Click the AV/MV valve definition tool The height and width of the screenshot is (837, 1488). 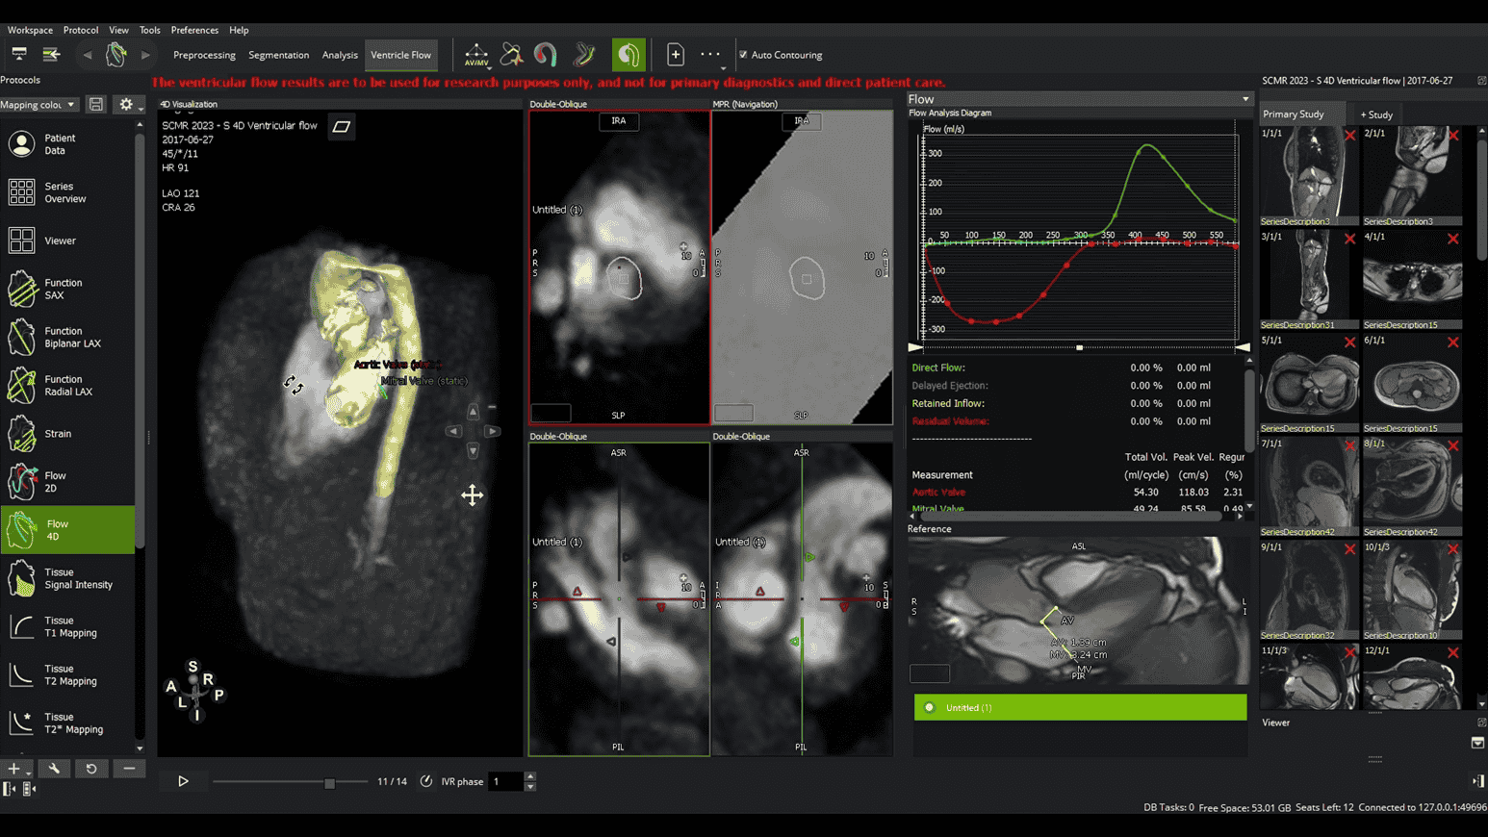[x=476, y=55]
